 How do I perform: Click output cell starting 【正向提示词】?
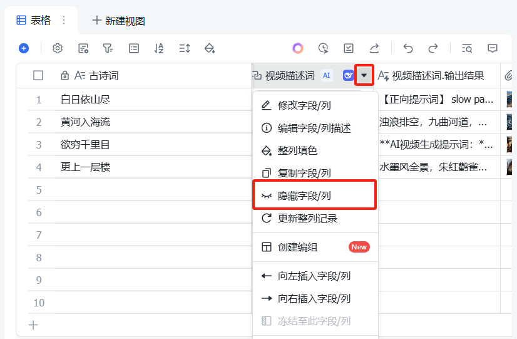[439, 100]
